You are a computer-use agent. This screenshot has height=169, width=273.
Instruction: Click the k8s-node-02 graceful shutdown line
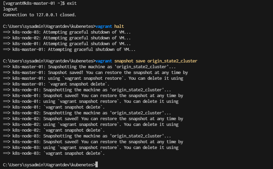(67, 38)
